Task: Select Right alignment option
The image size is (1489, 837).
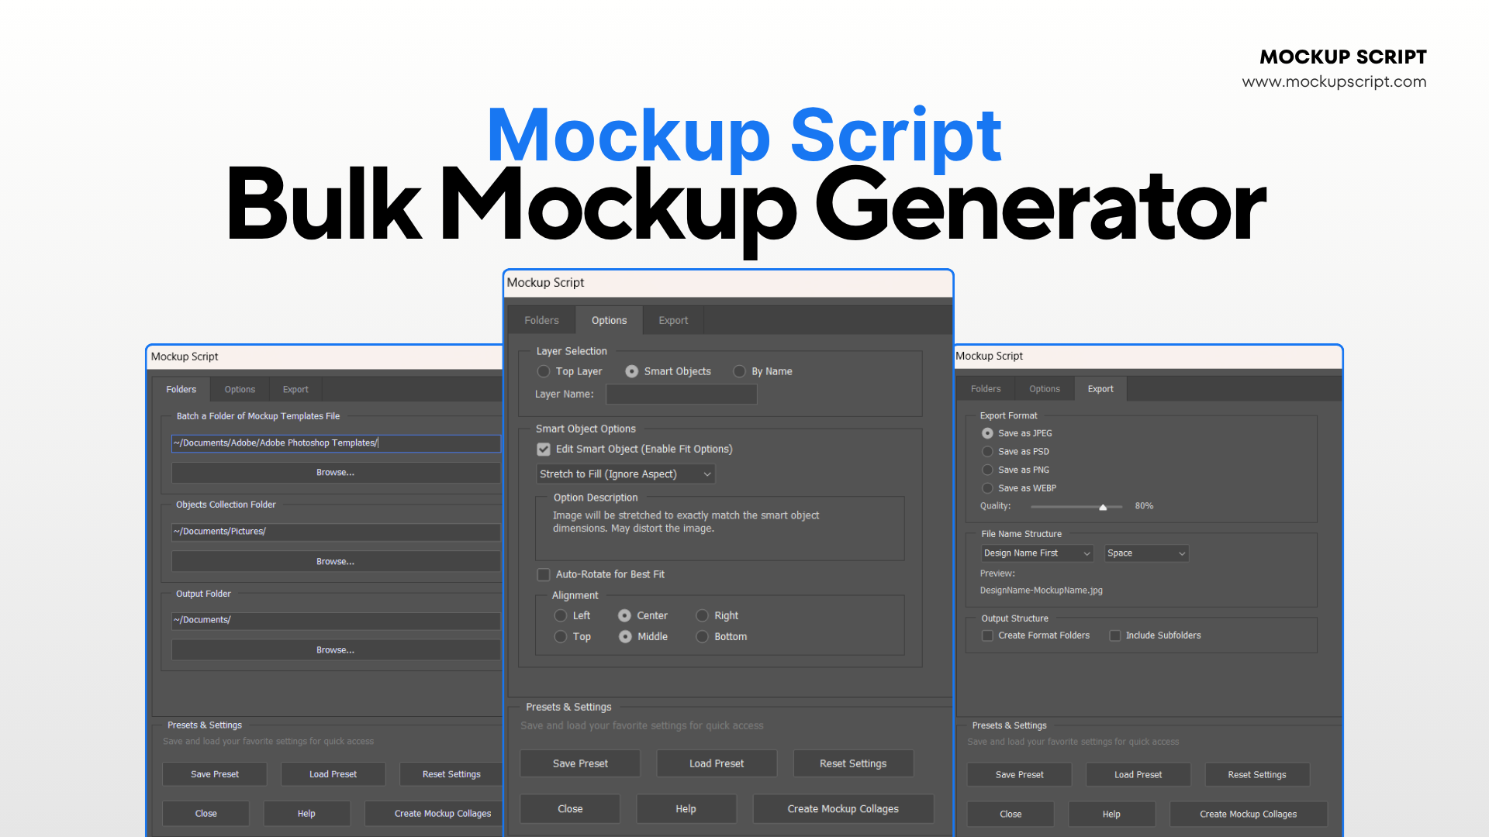Action: 702,615
